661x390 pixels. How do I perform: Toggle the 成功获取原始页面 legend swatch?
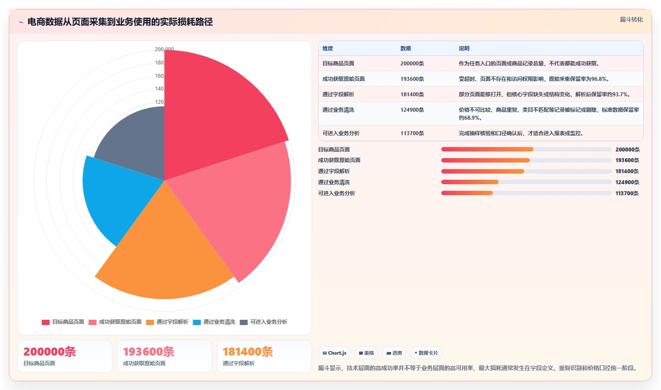coord(92,322)
